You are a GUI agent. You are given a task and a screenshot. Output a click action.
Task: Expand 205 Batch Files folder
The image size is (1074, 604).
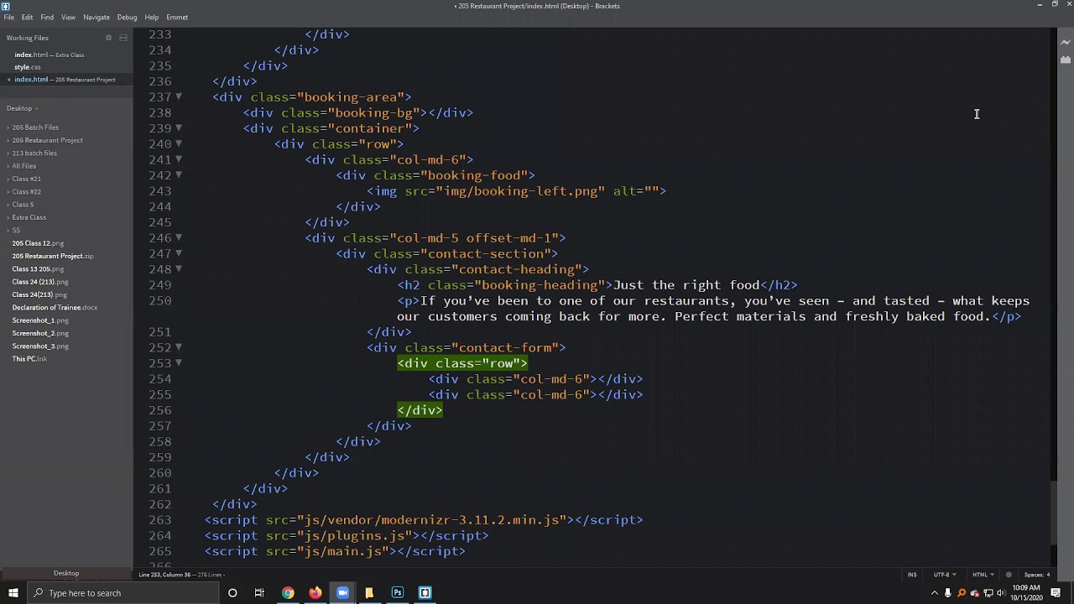coord(35,128)
